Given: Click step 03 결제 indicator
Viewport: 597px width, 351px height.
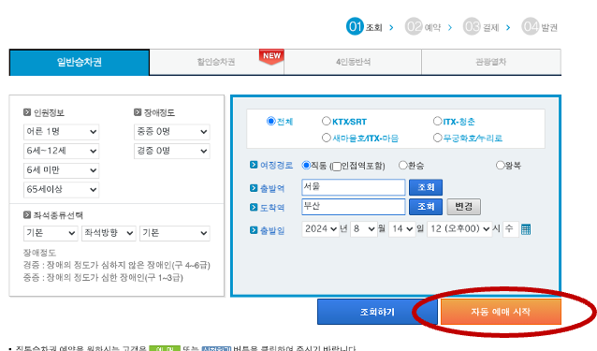Looking at the screenshot, I should (x=481, y=26).
